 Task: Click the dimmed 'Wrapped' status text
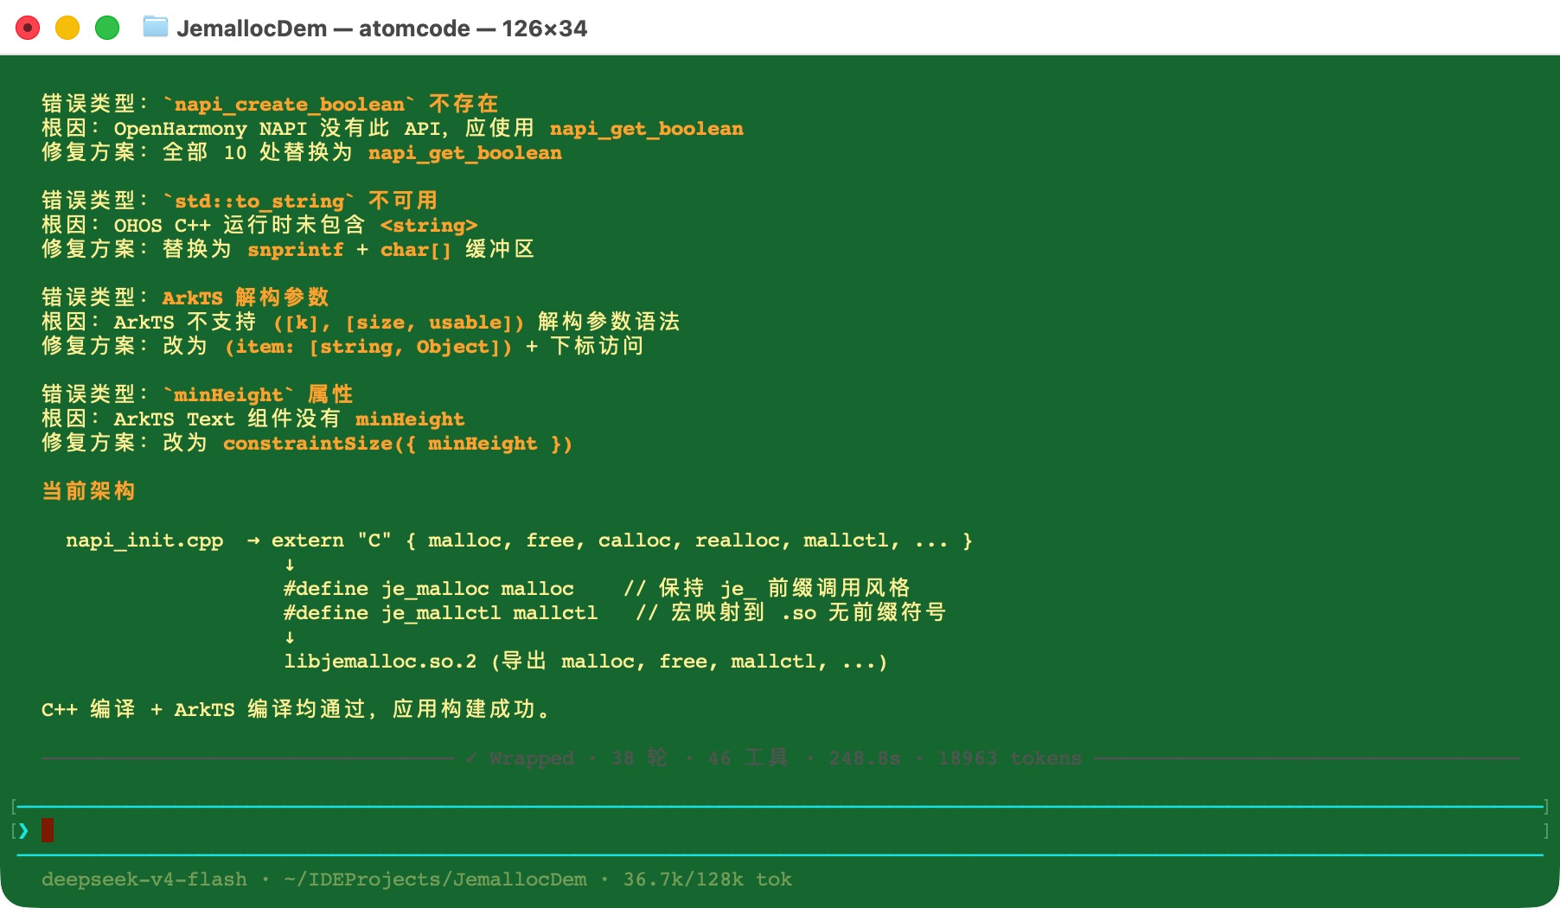click(x=531, y=758)
